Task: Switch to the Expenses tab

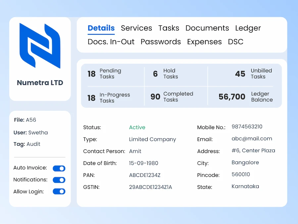Action: click(204, 42)
